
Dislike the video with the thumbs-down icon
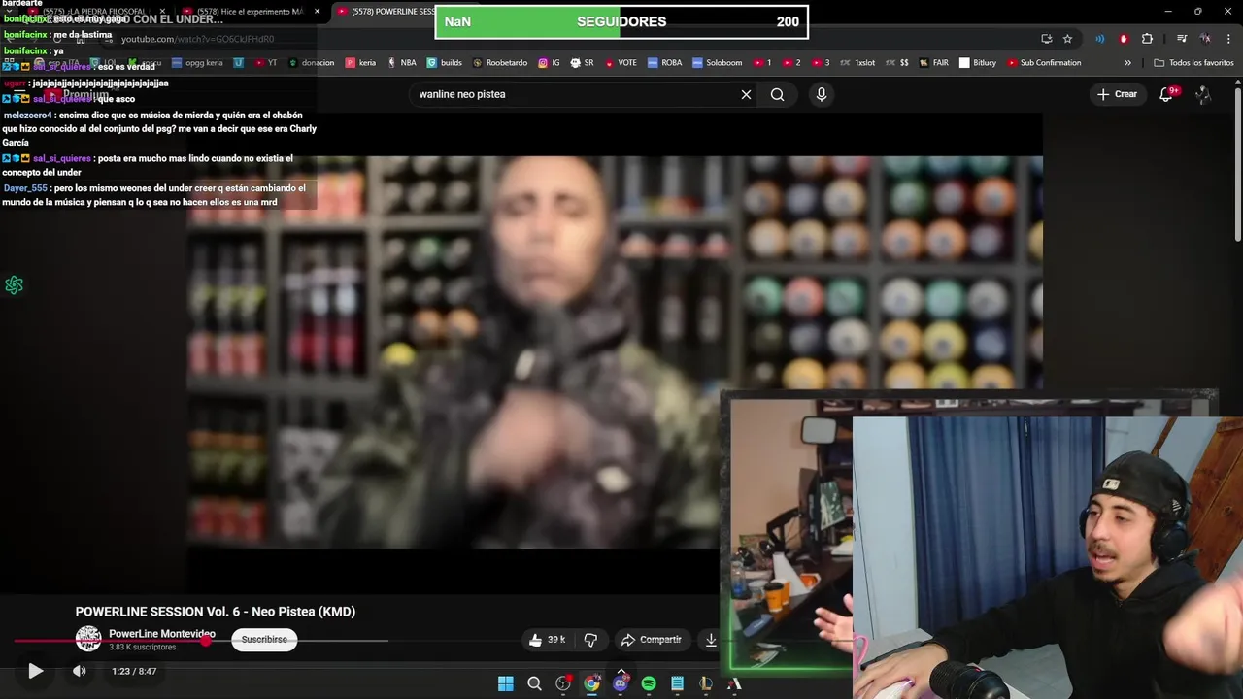click(590, 640)
